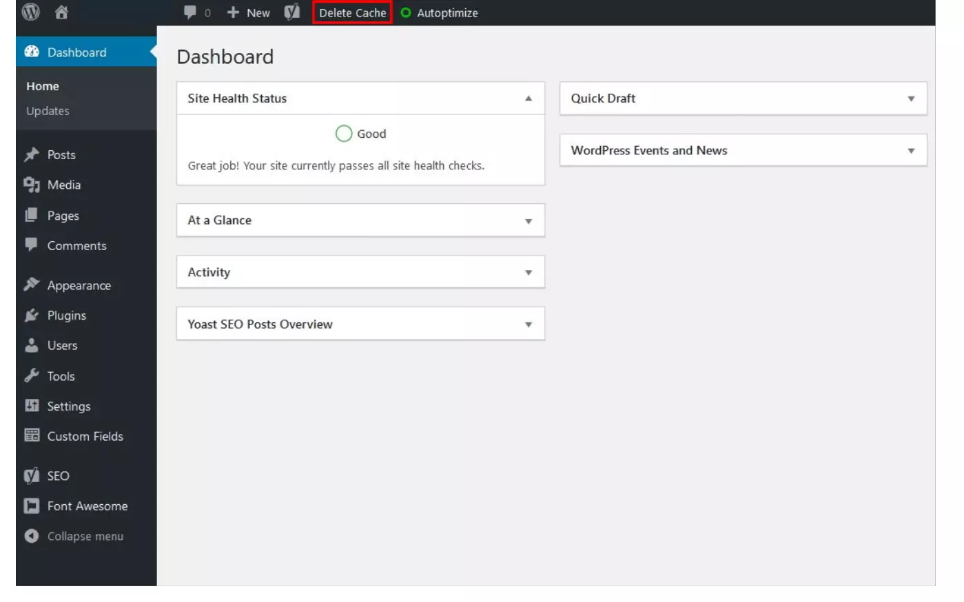This screenshot has width=964, height=602.
Task: Click the Font Awesome flag icon
Action: [x=32, y=506]
